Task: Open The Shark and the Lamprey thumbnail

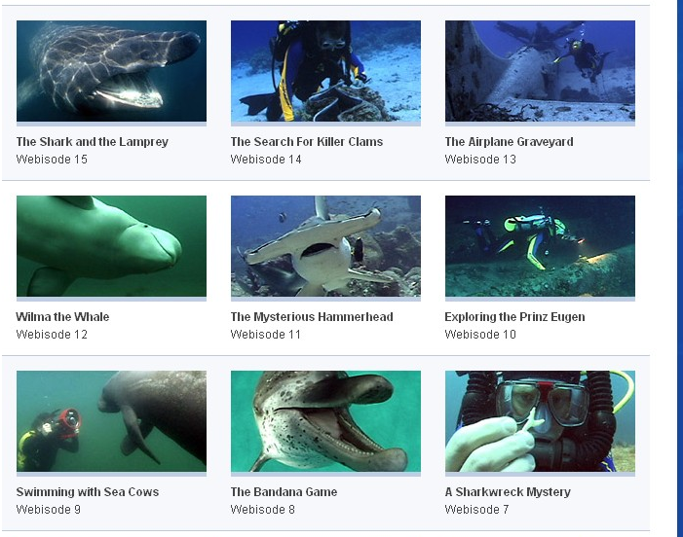Action: (x=111, y=71)
